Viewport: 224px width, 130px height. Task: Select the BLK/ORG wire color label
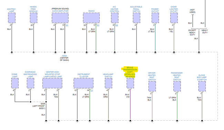click(105, 96)
